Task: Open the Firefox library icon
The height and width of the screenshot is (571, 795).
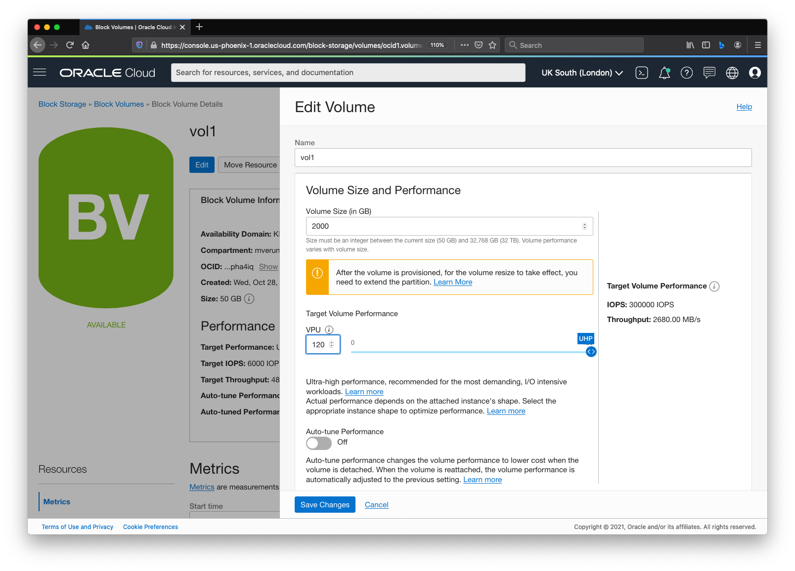Action: pyautogui.click(x=690, y=45)
